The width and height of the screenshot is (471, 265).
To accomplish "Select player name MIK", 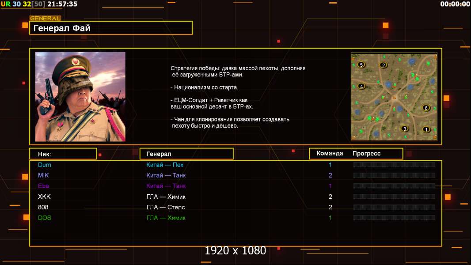I will point(43,175).
